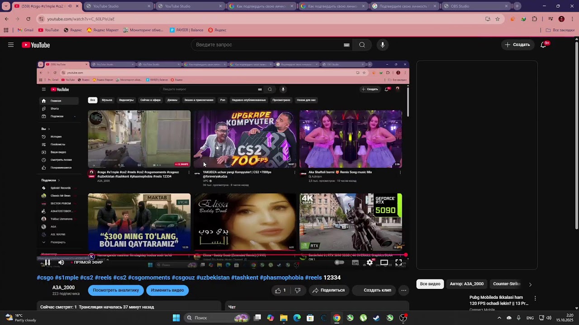
Task: Open the A3A_2000 channel name
Action: point(63,288)
